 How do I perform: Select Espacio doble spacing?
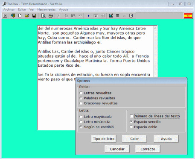pos(143,127)
